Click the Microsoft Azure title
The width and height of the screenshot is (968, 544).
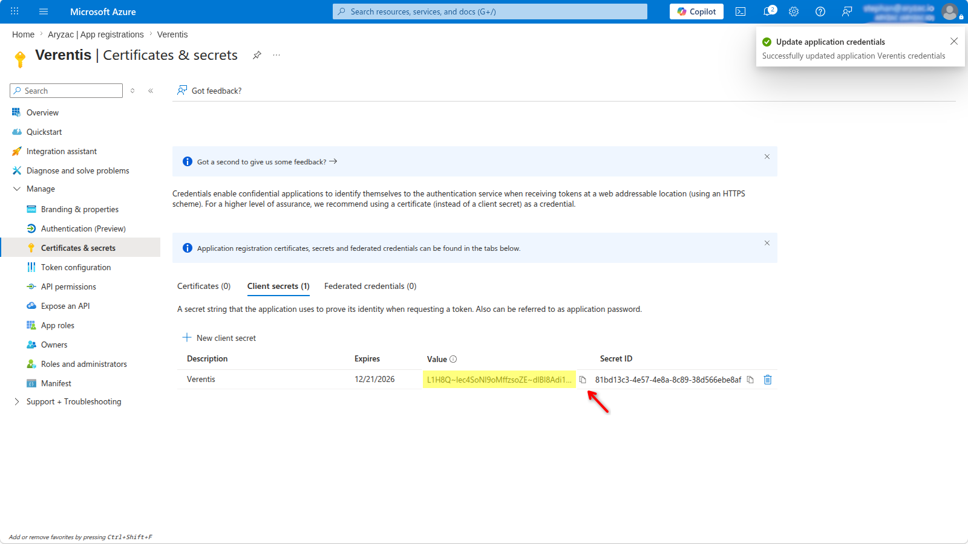(103, 11)
